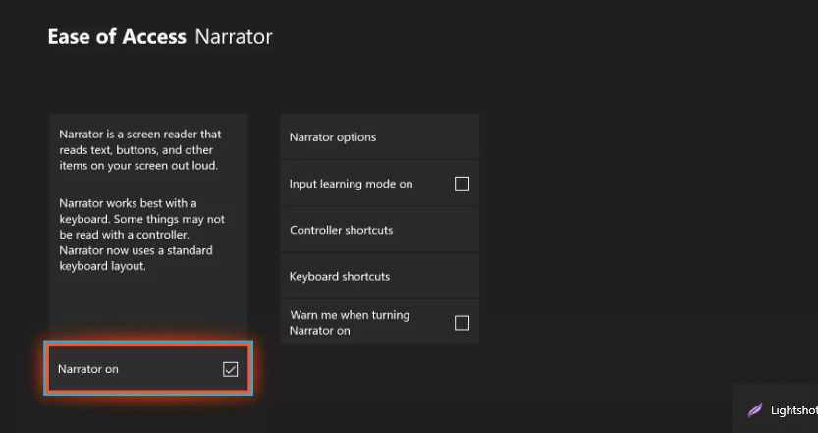Open Keyboard shortcuts
This screenshot has height=433, width=818.
pos(380,277)
